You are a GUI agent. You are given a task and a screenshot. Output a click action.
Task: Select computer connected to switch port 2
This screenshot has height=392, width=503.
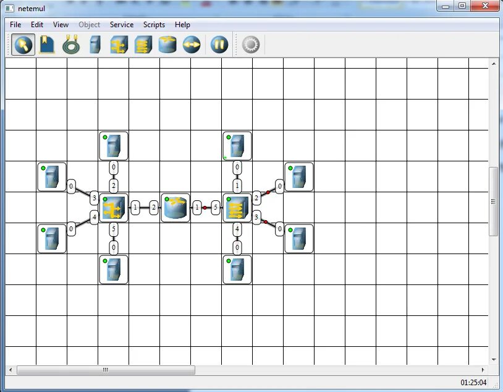click(298, 177)
